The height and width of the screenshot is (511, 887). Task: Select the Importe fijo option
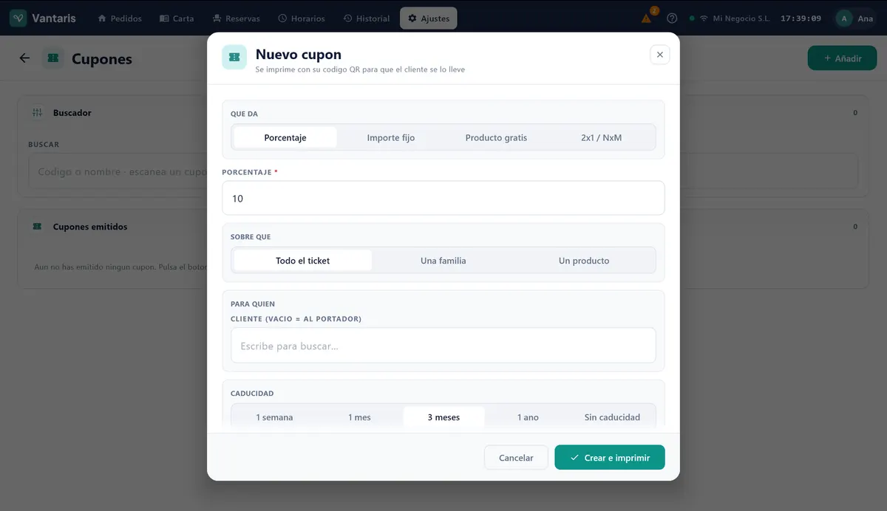click(391, 137)
